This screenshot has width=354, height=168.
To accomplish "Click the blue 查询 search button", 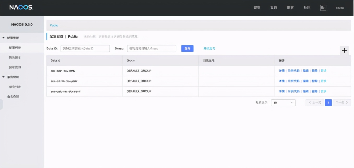I will coord(187,48).
